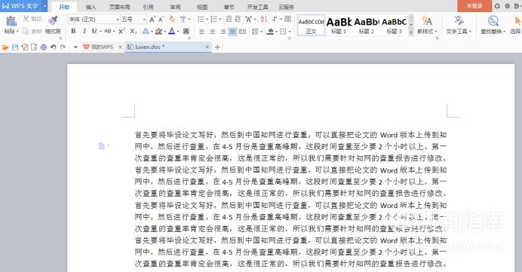Click the sort (A-Z) icon
522x272 pixels.
tap(263, 20)
